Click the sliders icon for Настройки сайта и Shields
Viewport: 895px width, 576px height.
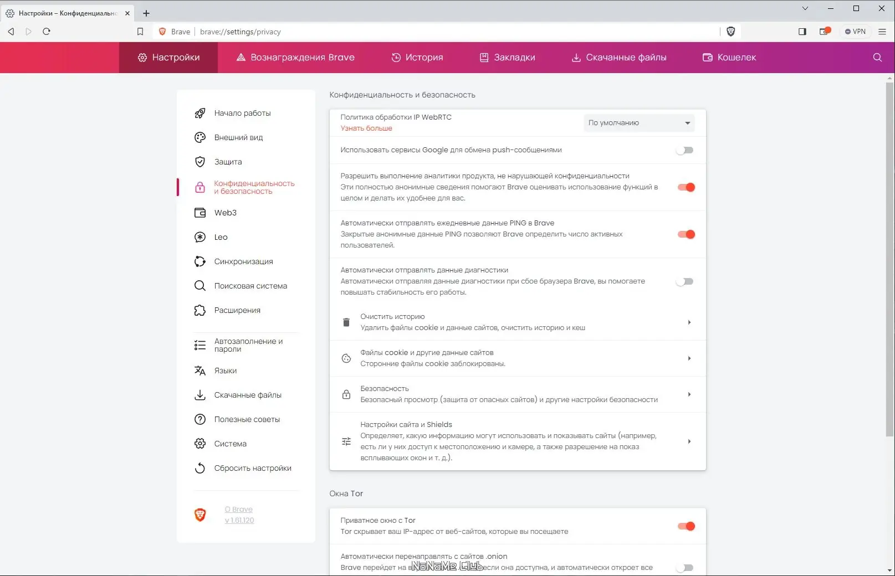click(346, 441)
